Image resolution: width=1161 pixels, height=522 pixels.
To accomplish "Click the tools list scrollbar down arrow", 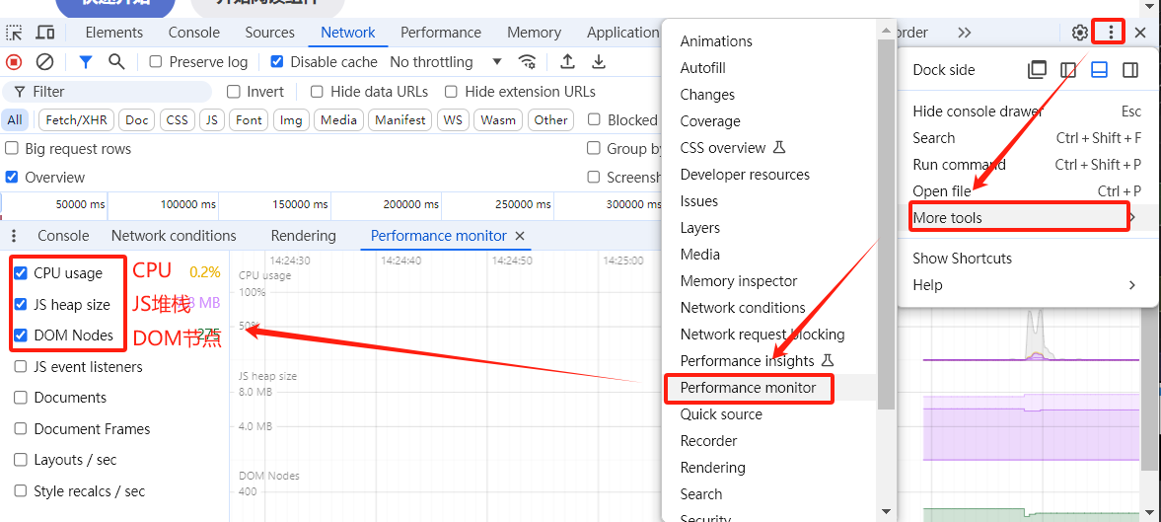I will [886, 511].
